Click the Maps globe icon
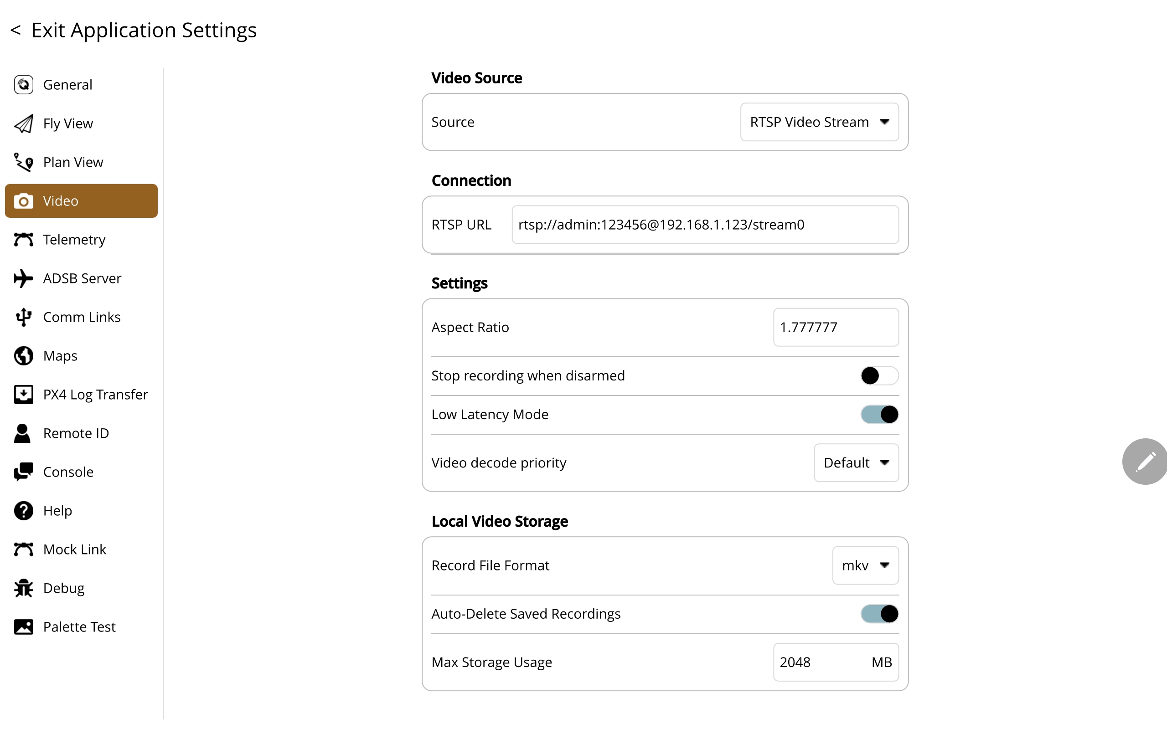This screenshot has width=1167, height=729. tap(23, 356)
